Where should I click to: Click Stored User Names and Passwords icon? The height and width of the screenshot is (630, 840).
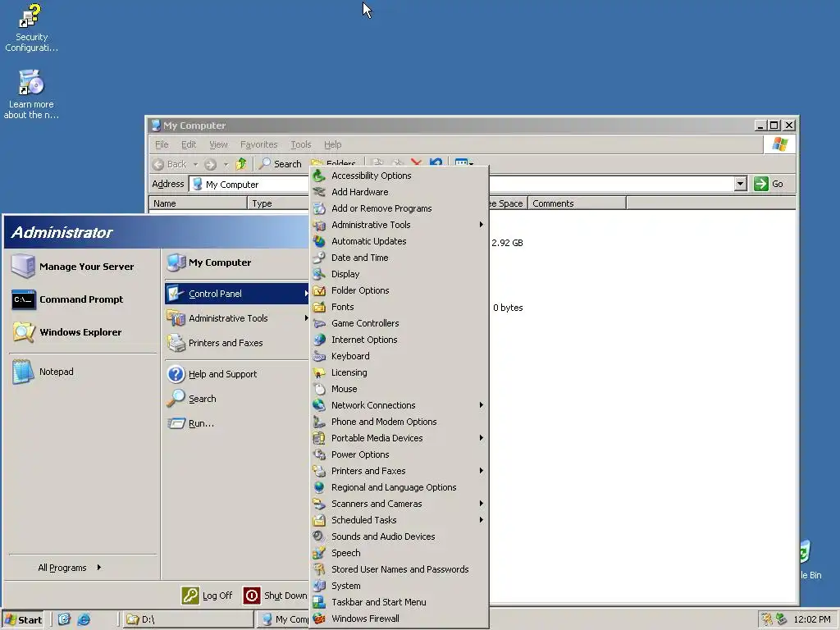coord(319,569)
